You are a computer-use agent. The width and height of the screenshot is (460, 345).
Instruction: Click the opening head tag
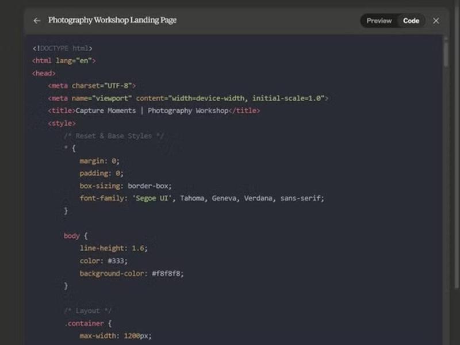click(x=44, y=74)
